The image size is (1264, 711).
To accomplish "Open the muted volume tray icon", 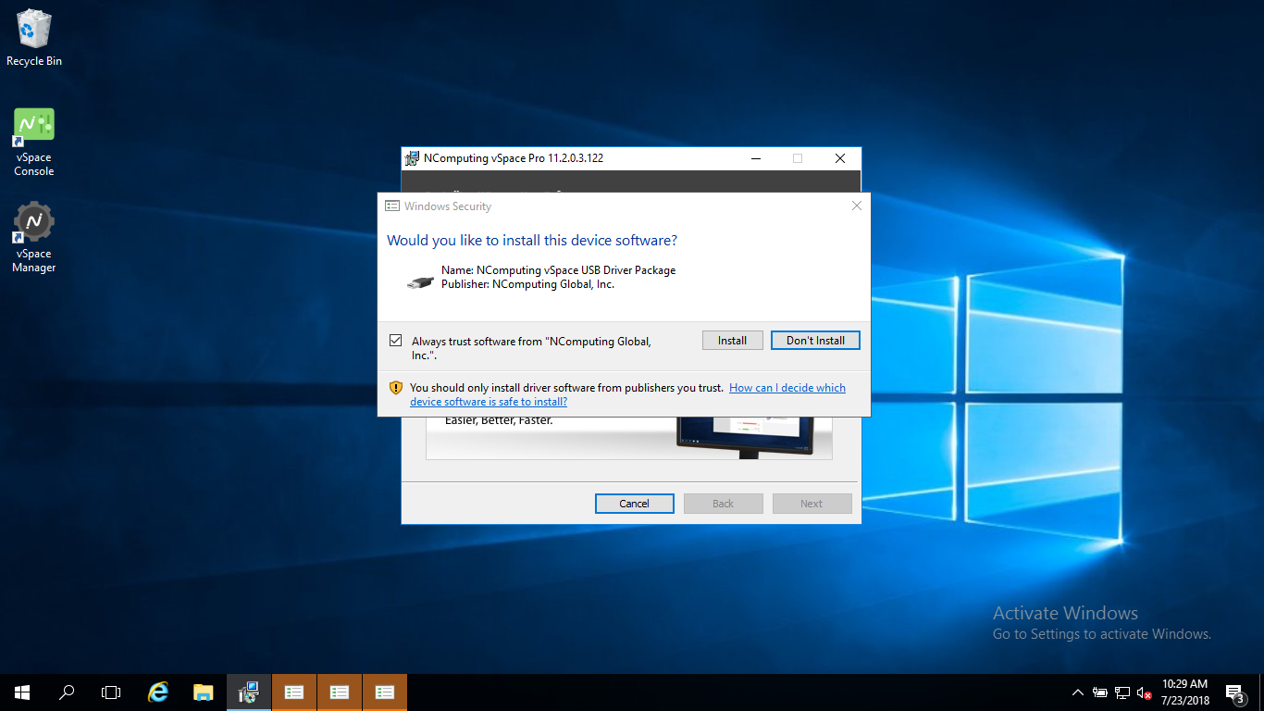I will (1145, 692).
